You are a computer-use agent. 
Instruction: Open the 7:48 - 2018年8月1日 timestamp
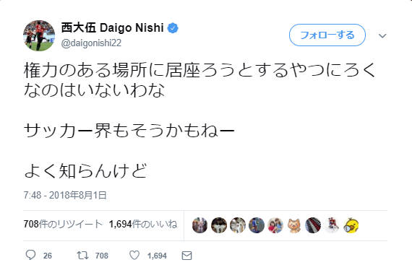(65, 195)
